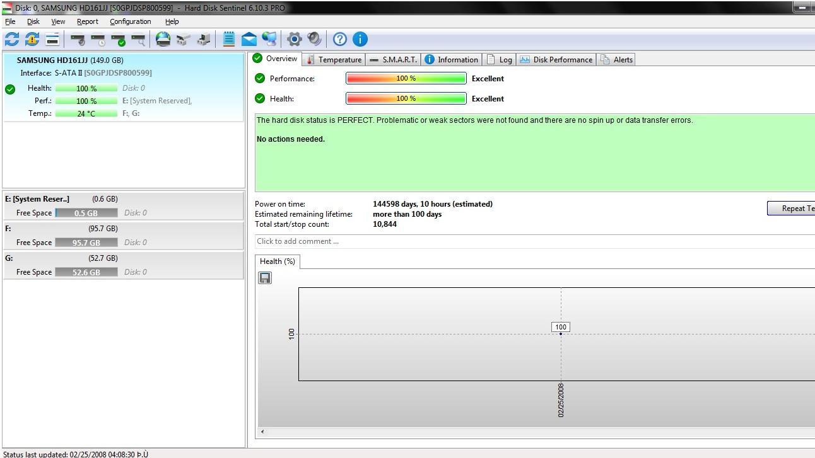Click the blue info circle toolbar icon
Image resolution: width=815 pixels, height=458 pixels.
(x=360, y=40)
